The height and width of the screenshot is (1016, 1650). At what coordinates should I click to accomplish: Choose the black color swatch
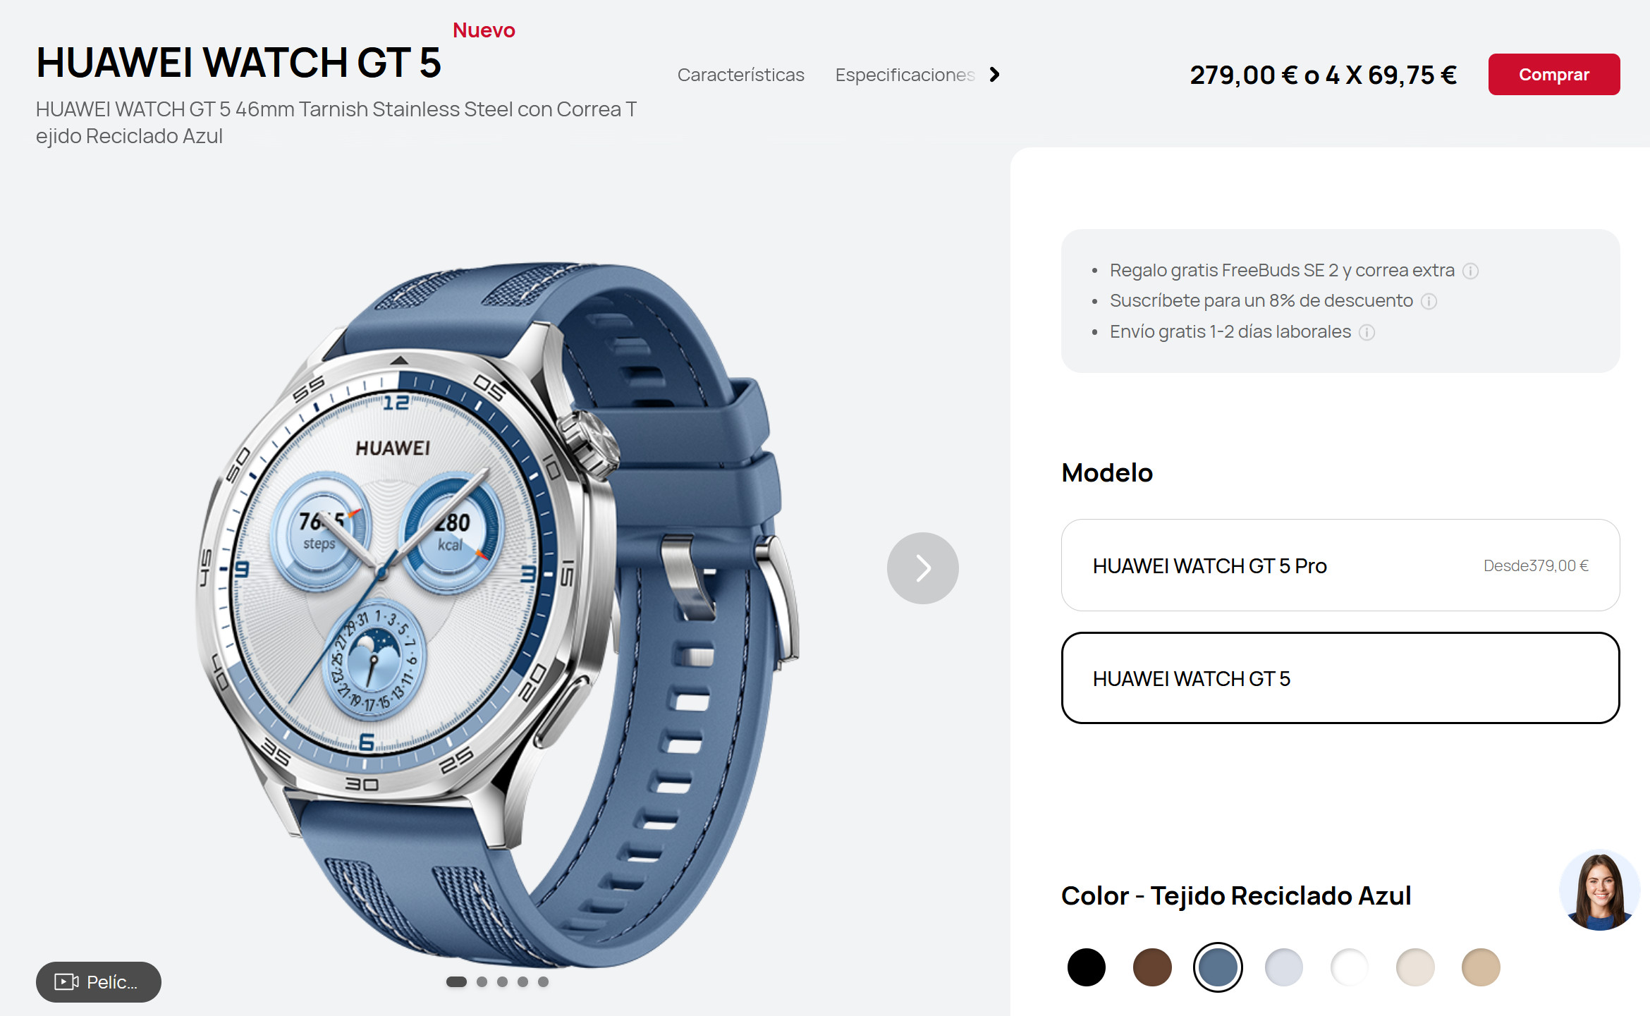click(x=1086, y=967)
